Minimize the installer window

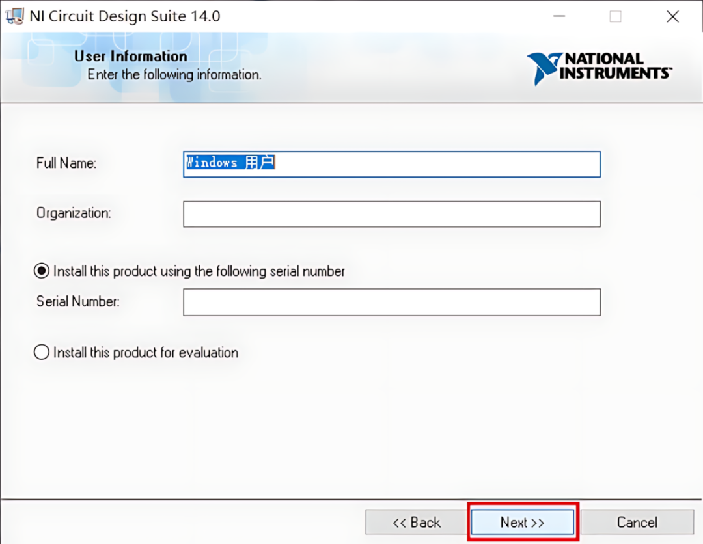click(559, 16)
